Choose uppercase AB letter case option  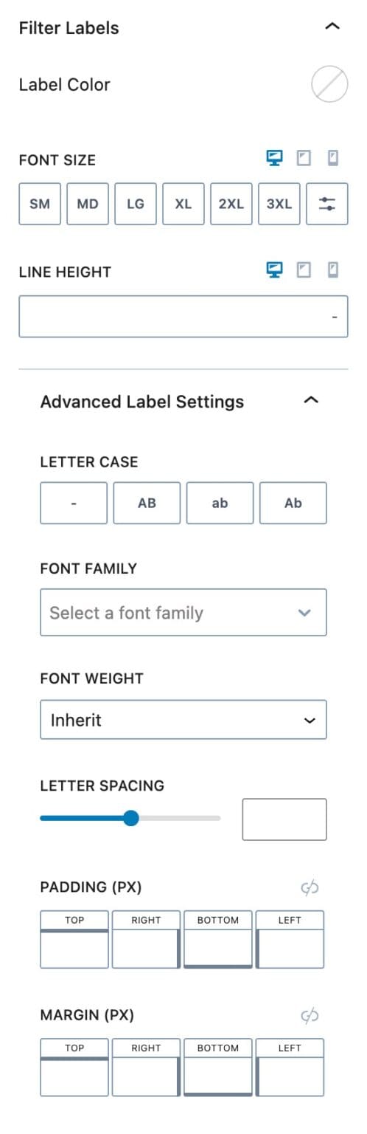(147, 503)
